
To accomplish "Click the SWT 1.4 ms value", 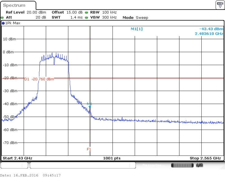I will click(77, 17).
